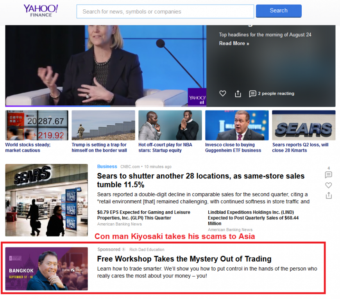
Task: Share the featured video via share icon
Action: (238, 94)
